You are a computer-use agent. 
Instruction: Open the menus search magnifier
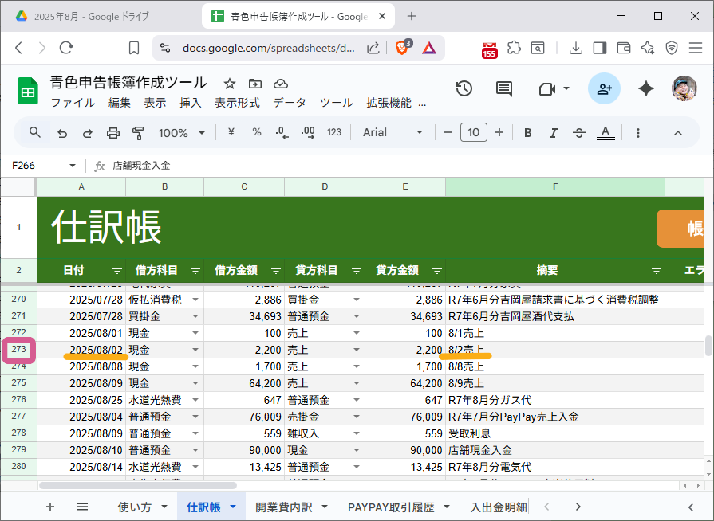point(33,132)
